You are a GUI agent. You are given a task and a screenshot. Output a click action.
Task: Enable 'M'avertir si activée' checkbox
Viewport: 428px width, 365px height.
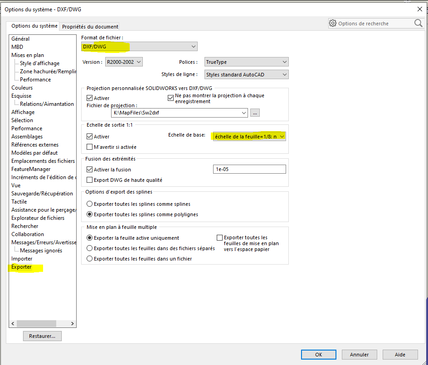point(90,147)
